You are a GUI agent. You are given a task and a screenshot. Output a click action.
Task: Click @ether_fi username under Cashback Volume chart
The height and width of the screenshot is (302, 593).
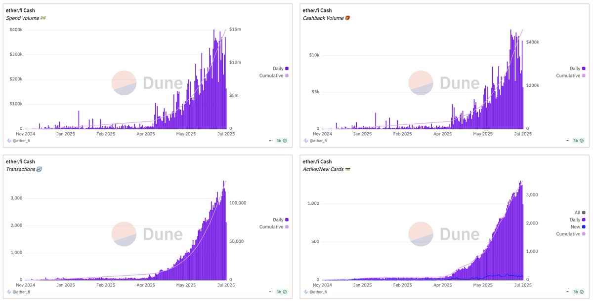tap(317, 141)
